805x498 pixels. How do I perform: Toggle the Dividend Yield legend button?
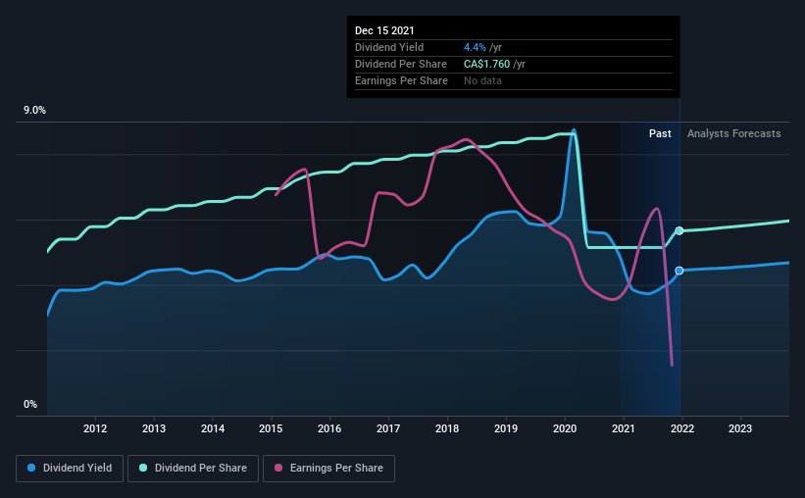(71, 469)
